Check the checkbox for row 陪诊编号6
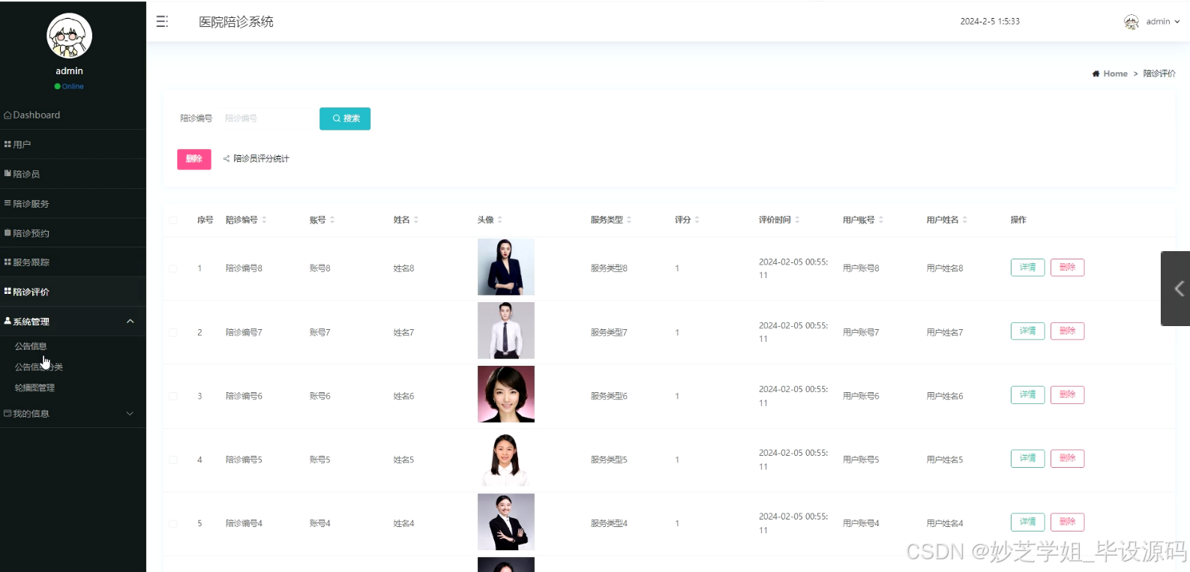The width and height of the screenshot is (1190, 572). (x=173, y=396)
